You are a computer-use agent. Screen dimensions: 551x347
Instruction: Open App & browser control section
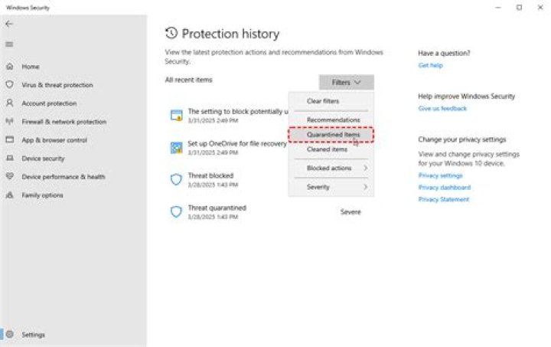(x=54, y=140)
